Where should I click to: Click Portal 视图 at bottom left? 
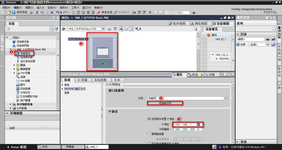coord(17,147)
